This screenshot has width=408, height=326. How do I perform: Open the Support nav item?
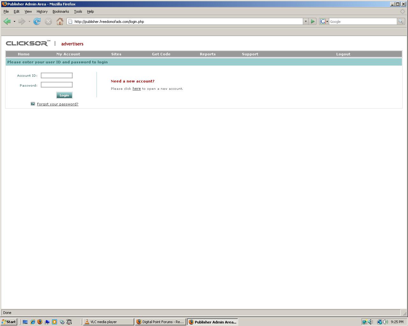(x=250, y=54)
